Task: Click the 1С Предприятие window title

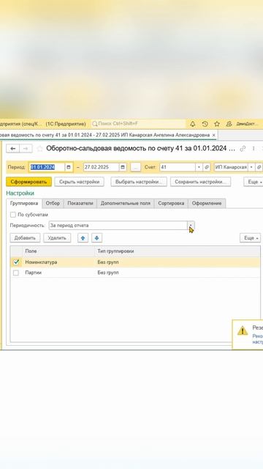Action: tap(66, 124)
